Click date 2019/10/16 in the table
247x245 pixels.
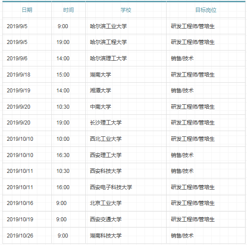20,203
